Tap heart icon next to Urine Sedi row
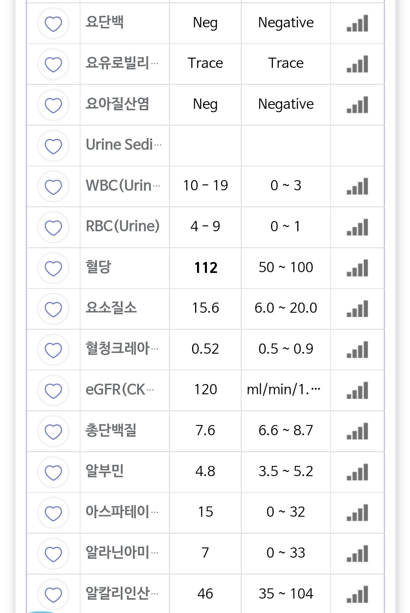 tap(53, 146)
